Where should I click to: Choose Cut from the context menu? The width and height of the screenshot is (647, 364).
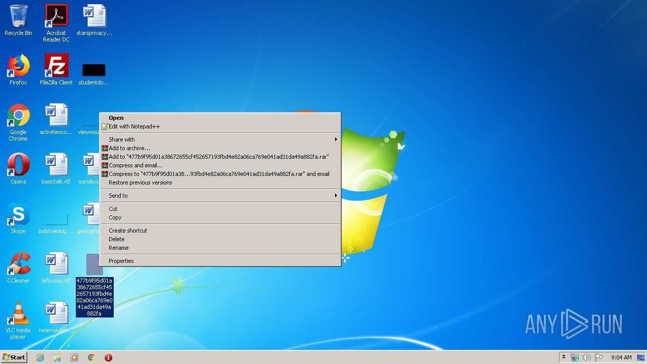pos(220,209)
